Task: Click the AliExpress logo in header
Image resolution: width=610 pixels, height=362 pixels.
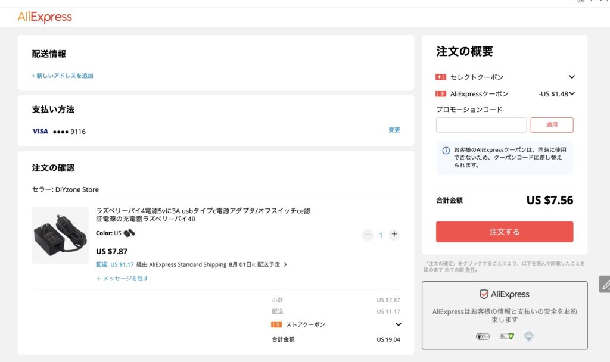Action: click(45, 17)
